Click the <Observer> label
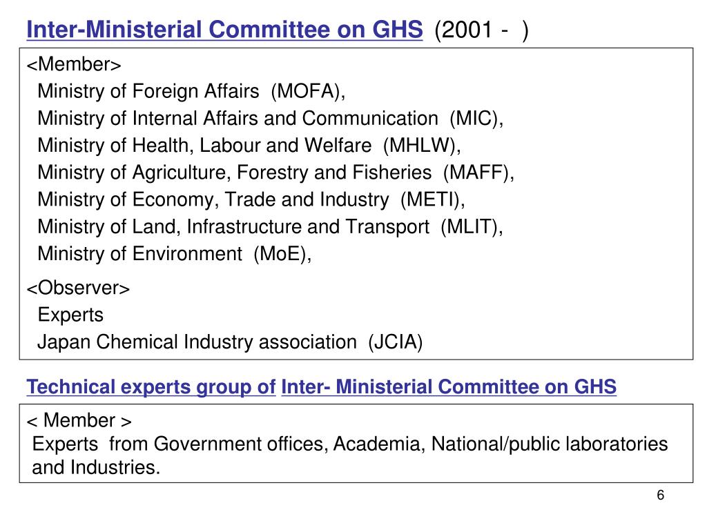This screenshot has width=707, height=530. [78, 288]
